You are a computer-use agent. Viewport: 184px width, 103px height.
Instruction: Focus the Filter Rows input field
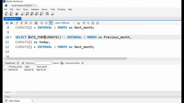(x=43, y=63)
